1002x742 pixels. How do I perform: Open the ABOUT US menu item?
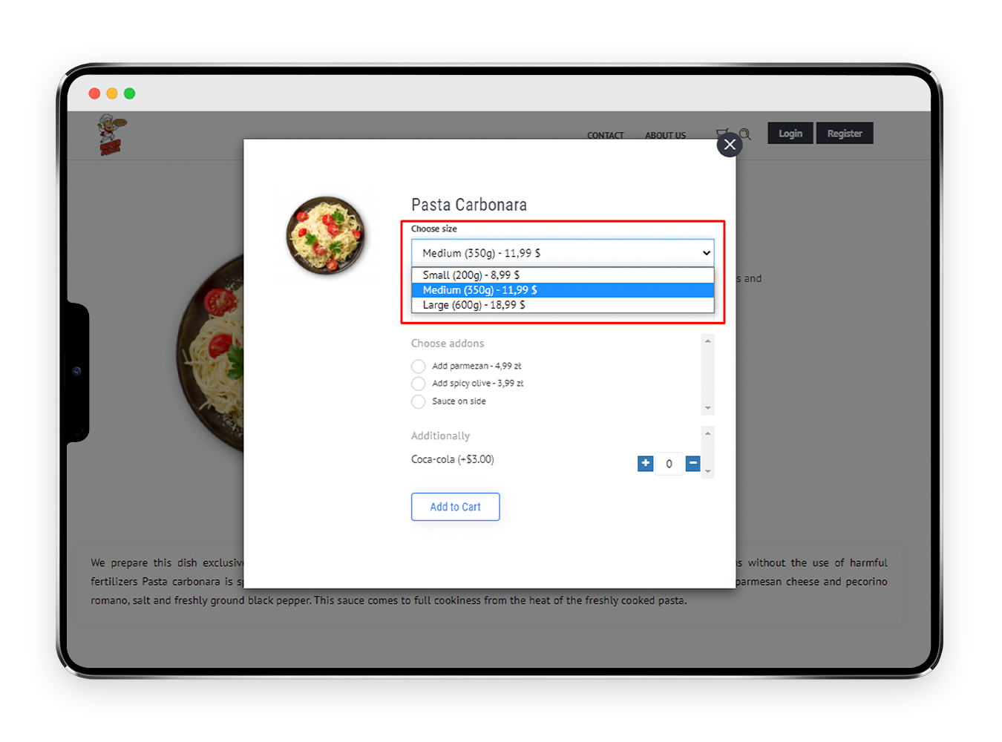coord(665,136)
